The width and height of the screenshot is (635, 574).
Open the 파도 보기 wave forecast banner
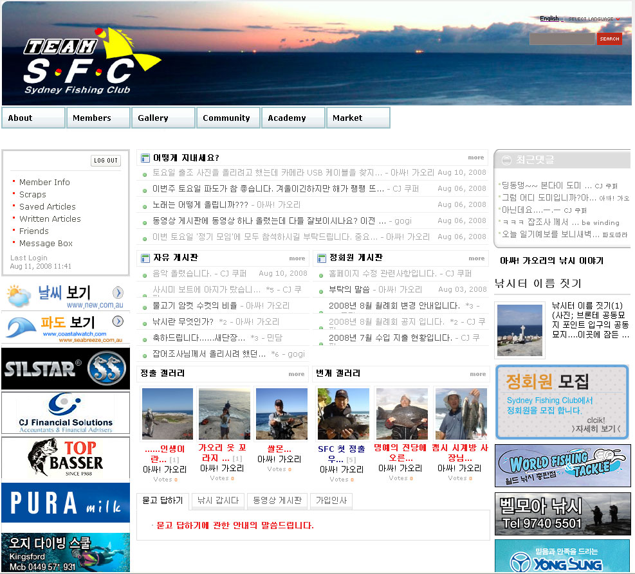tap(66, 328)
